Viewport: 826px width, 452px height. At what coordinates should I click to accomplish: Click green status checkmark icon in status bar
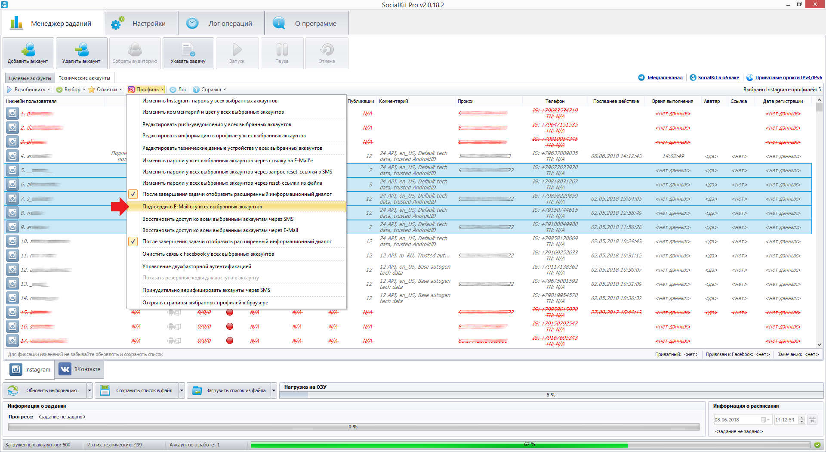tap(817, 445)
